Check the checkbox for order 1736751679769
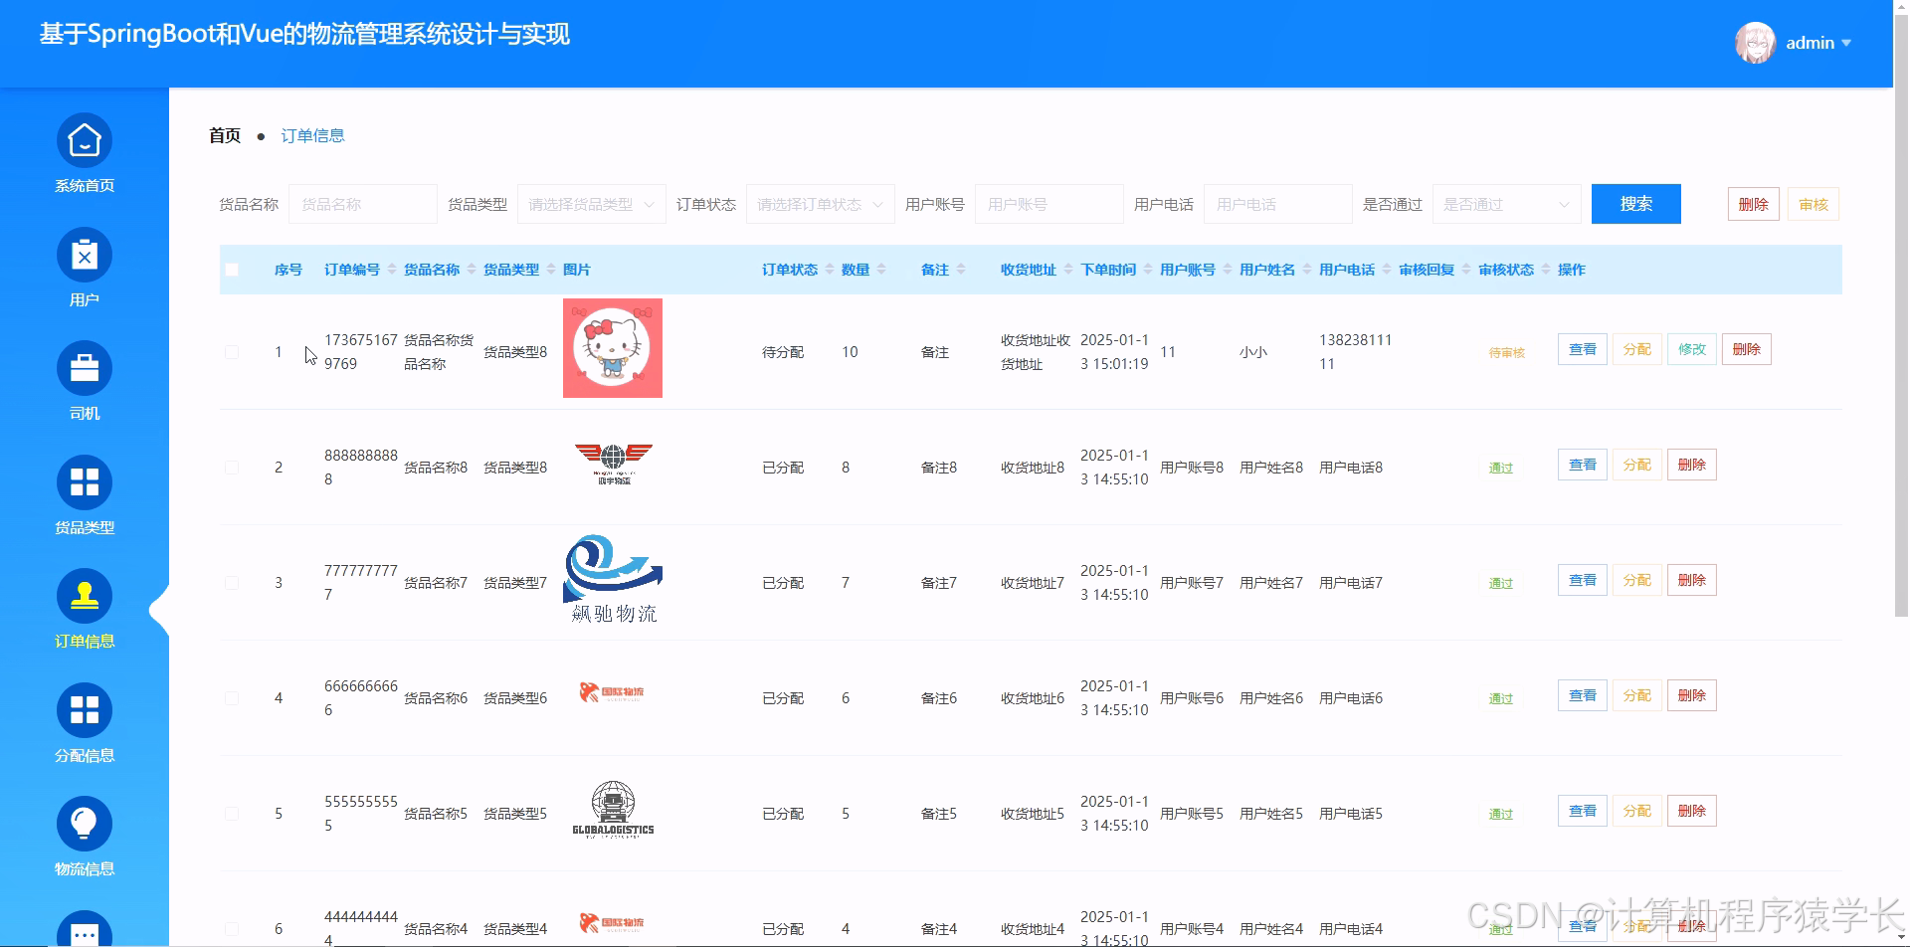 coord(232,351)
